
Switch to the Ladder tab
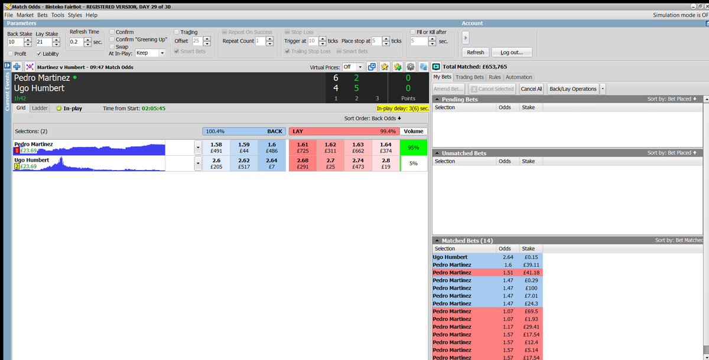[x=40, y=108]
